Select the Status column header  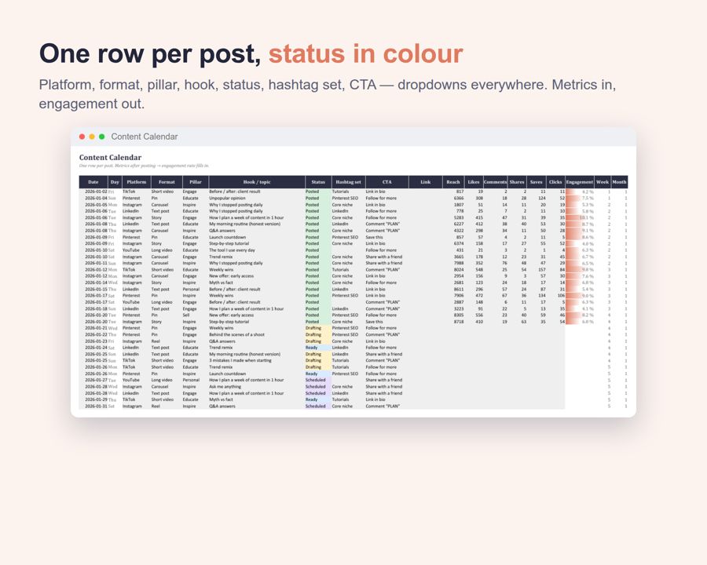(318, 182)
